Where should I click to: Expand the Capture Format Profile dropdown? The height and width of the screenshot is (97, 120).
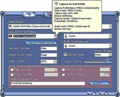[55, 36]
